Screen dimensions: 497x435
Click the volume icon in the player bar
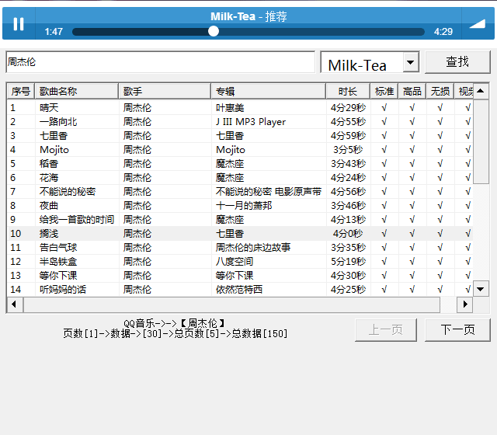[x=477, y=23]
